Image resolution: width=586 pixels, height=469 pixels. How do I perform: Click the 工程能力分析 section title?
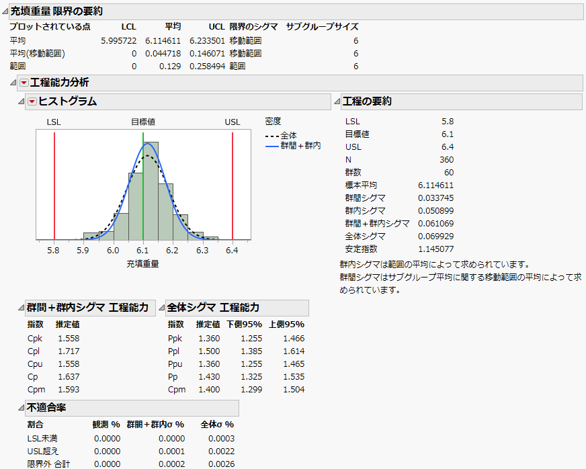point(59,83)
